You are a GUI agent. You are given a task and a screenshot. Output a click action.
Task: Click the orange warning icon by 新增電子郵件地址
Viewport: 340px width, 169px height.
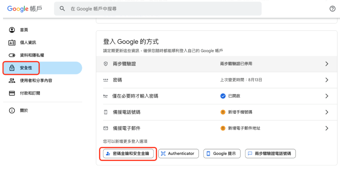click(x=223, y=128)
